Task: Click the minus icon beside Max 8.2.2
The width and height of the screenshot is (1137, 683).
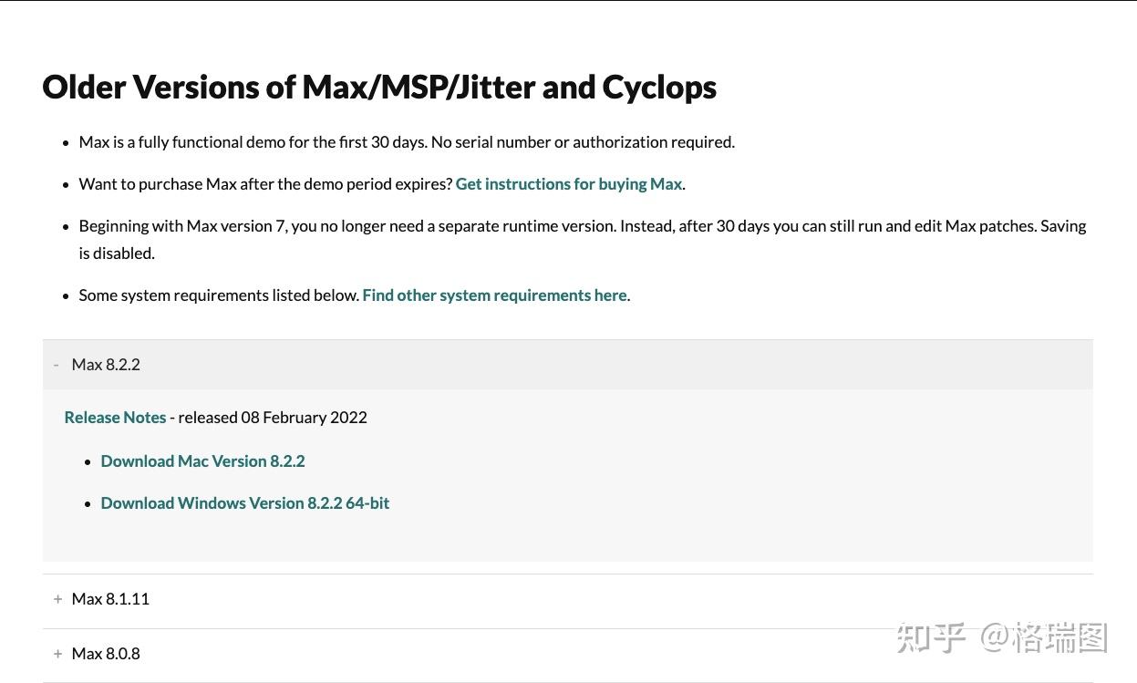Action: point(57,364)
